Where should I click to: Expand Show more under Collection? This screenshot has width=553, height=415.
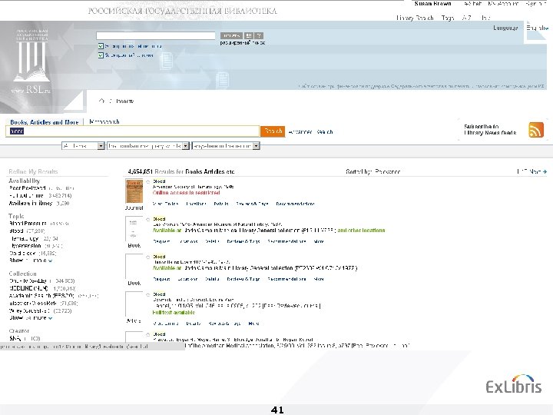pos(31,318)
